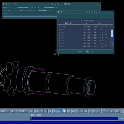This screenshot has width=124, height=124.
Task: Select the WSP toolbar button
Action: coord(31,111)
